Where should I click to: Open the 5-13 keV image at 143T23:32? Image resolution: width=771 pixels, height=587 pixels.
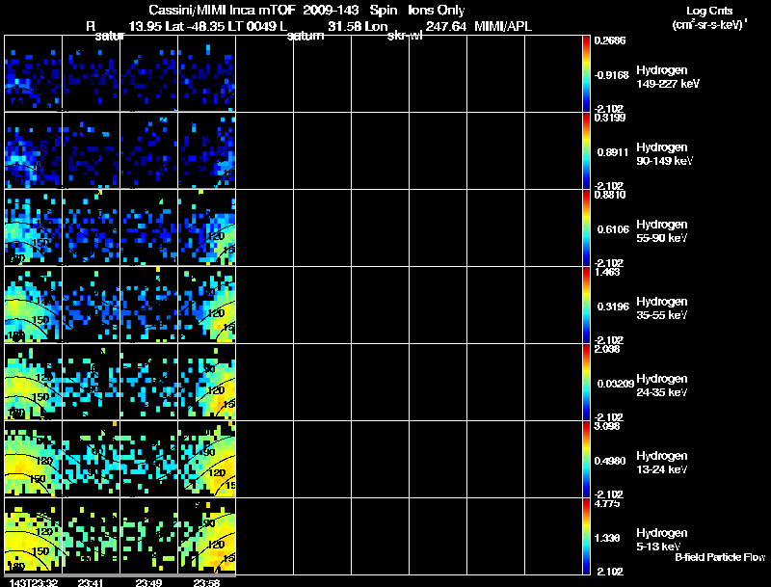(x=33, y=536)
